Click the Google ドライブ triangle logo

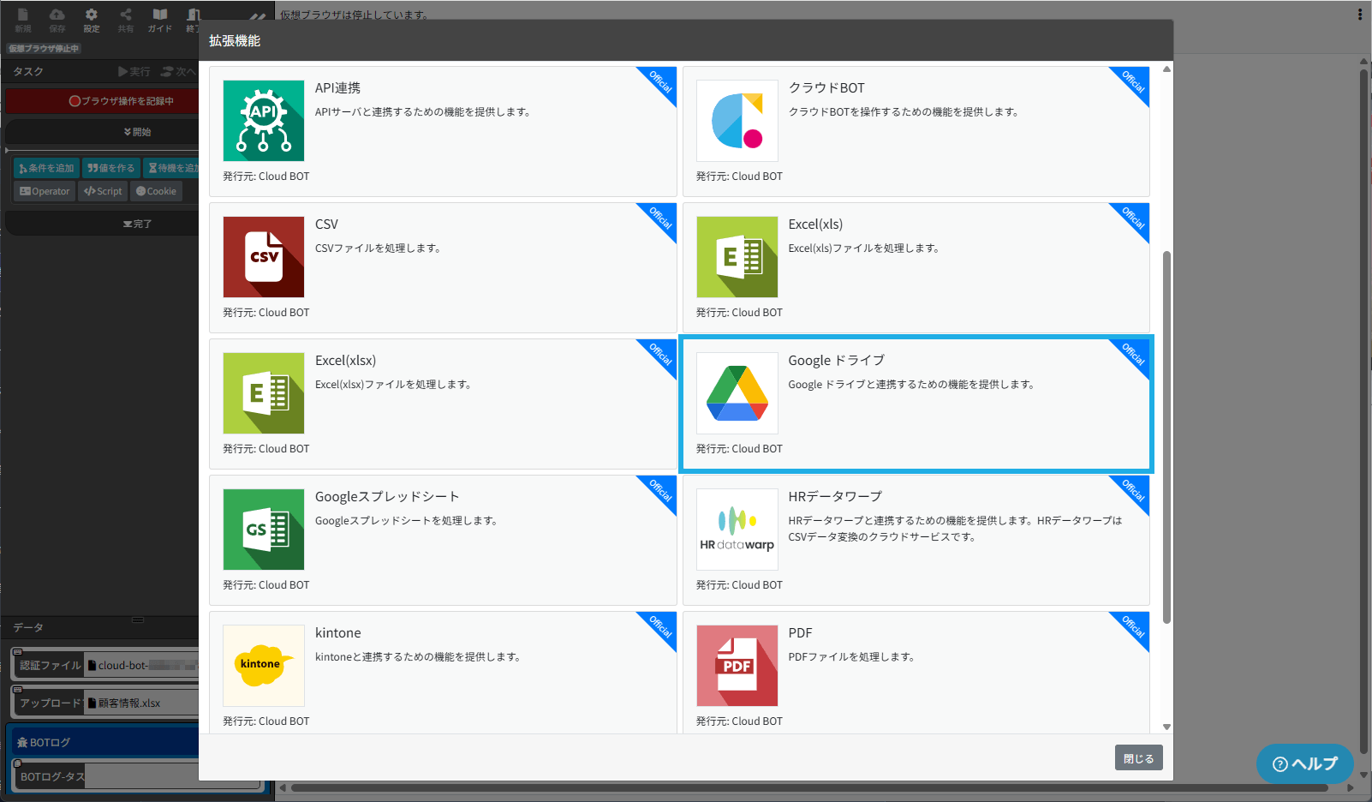pos(737,393)
